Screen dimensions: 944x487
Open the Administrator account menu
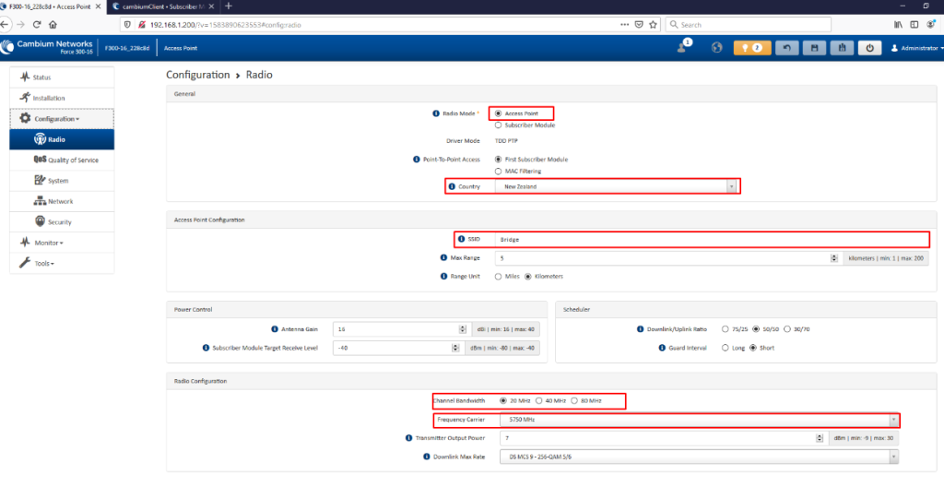coord(915,48)
